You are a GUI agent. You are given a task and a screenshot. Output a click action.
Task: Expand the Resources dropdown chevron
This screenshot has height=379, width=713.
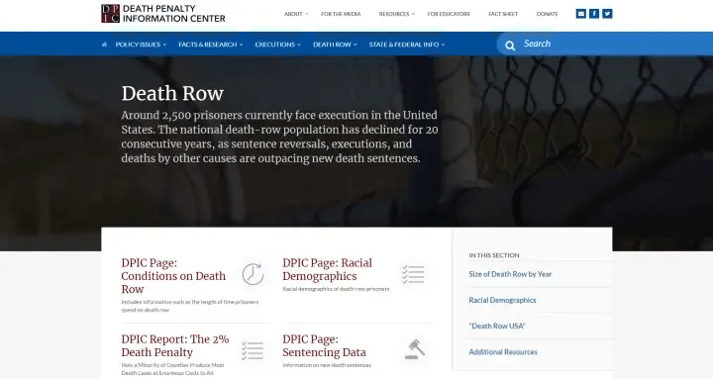pos(413,14)
